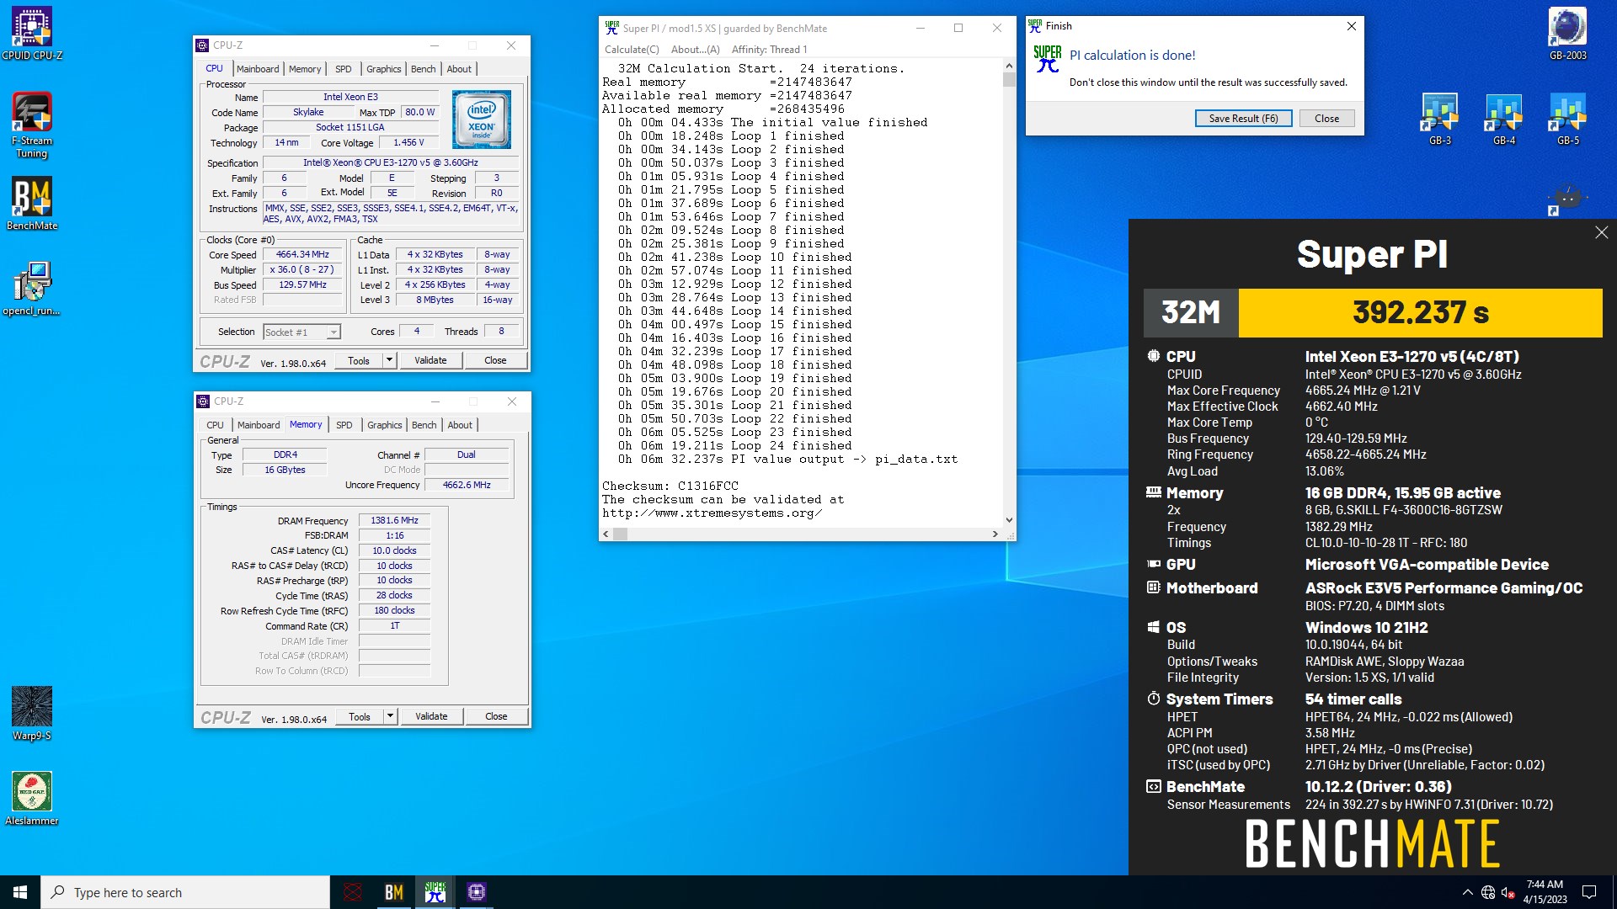Close the Finish dialog with X button
This screenshot has width=1617, height=909.
(x=1351, y=26)
